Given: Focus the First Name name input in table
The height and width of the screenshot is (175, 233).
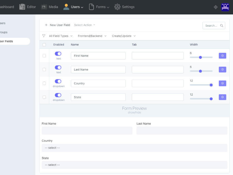Looking at the screenshot, I should click(x=98, y=56).
